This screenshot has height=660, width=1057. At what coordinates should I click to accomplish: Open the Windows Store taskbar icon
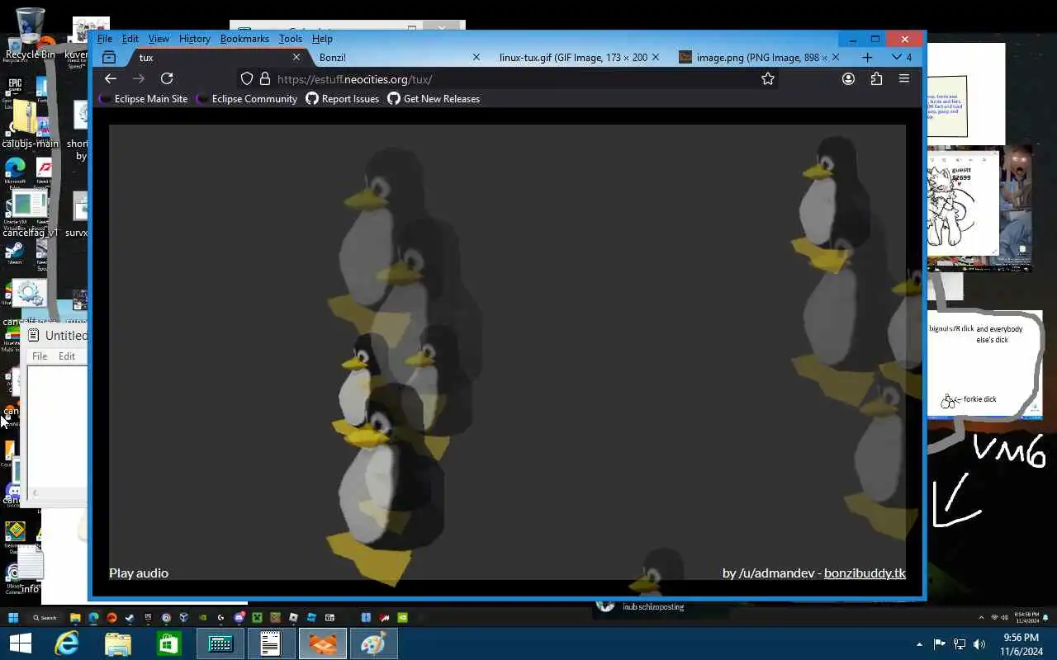point(168,643)
